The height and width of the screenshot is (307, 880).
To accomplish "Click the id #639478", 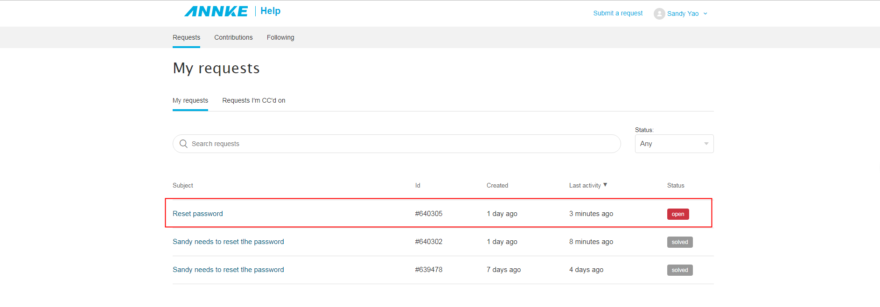I will [x=429, y=270].
